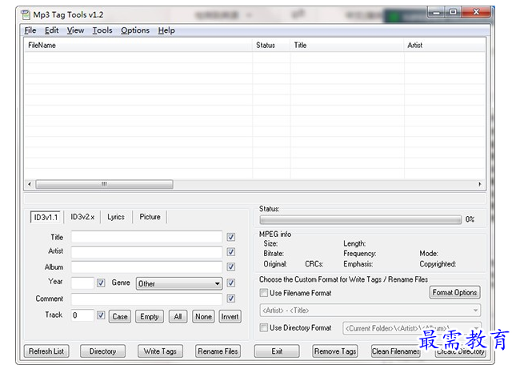Toggle the Genre field checkbox

231,283
